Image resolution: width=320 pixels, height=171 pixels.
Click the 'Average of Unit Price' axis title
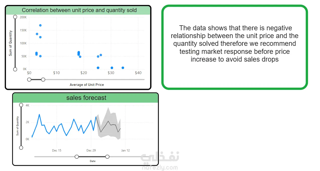click(x=87, y=85)
